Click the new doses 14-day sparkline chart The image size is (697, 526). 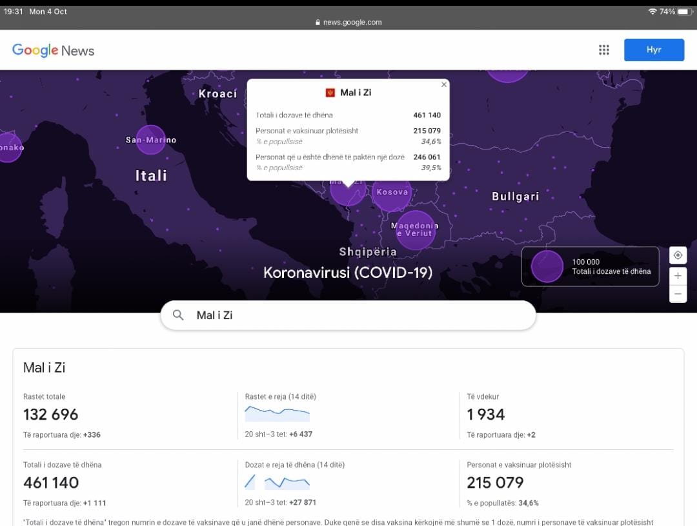[x=277, y=482]
